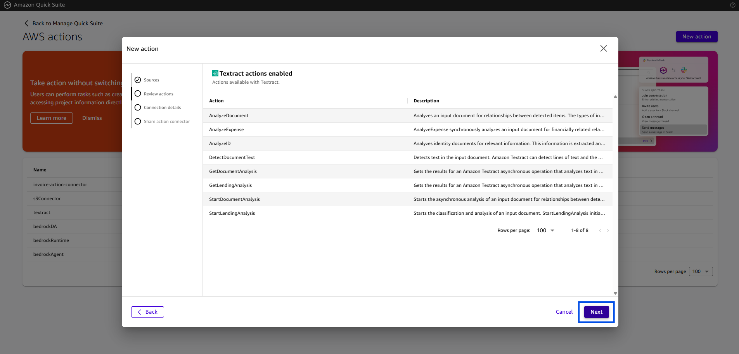
Task: Click the Next button
Action: click(596, 312)
